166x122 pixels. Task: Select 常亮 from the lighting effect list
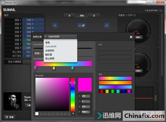tap(47, 42)
